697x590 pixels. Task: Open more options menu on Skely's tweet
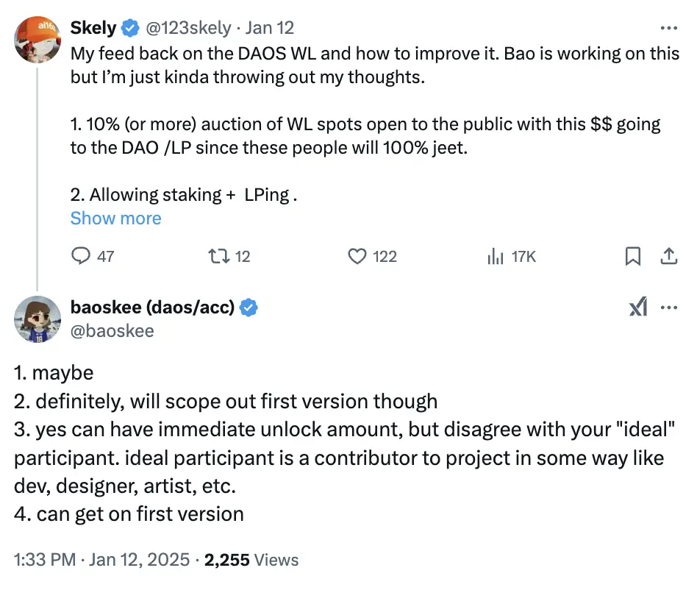click(x=669, y=28)
